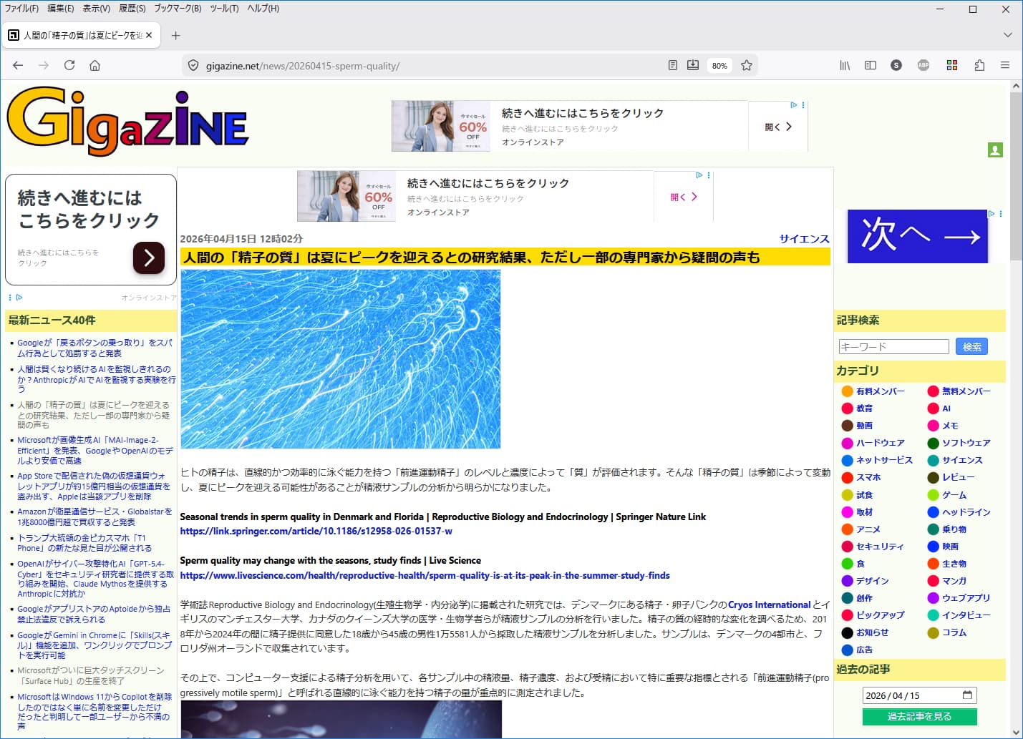Viewport: 1023px width, 739px height.
Task: Bookmark this page with the star icon
Action: 747,65
